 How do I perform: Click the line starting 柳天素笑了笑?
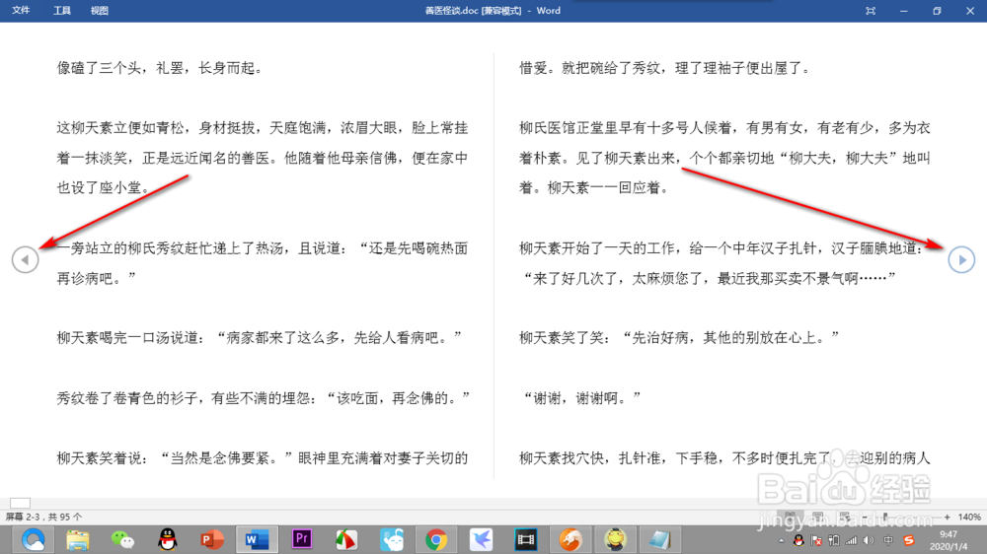[679, 338]
